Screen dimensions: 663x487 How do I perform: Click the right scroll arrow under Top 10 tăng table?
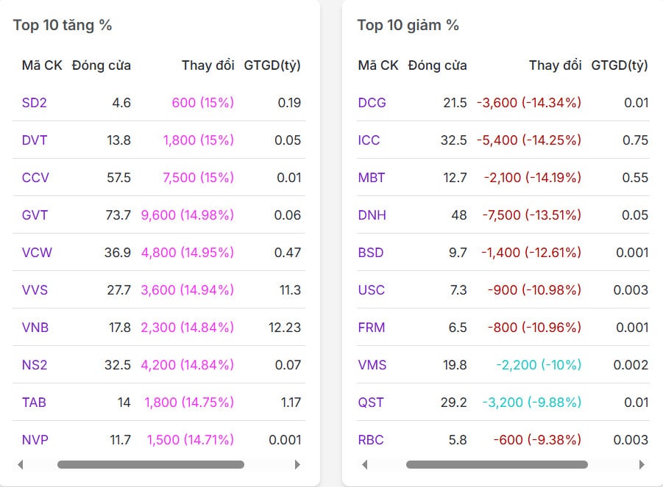[x=298, y=464]
